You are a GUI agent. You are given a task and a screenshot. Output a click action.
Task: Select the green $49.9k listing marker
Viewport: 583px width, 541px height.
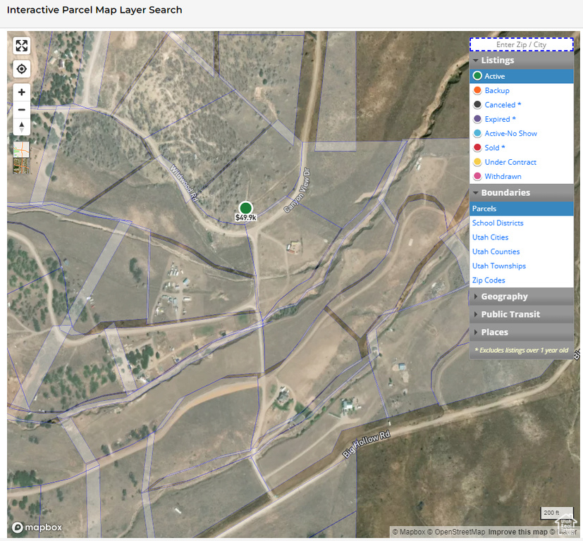point(245,208)
